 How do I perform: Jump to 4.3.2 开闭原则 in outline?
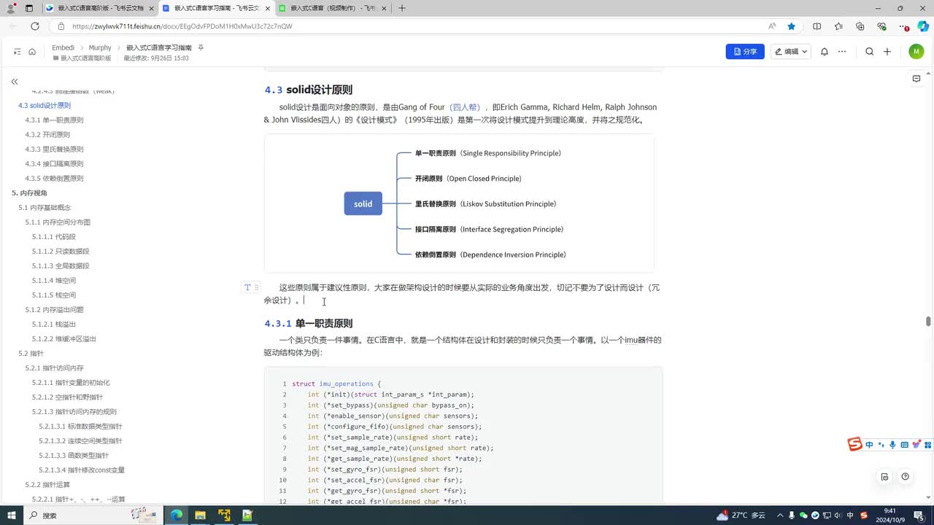pos(47,135)
